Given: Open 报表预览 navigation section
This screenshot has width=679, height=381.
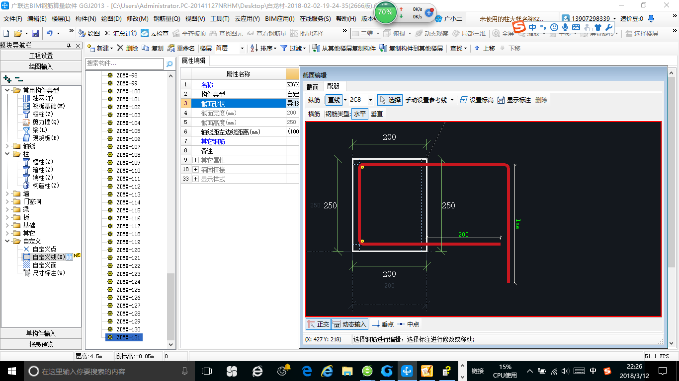Looking at the screenshot, I should (41, 344).
